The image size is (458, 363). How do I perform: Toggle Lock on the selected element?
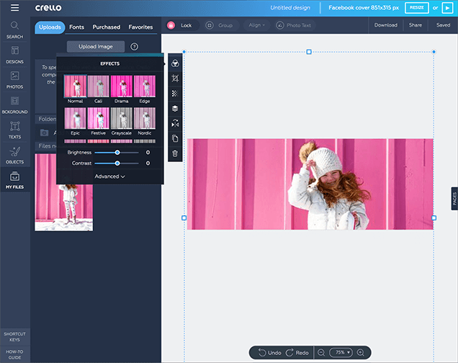pyautogui.click(x=180, y=25)
